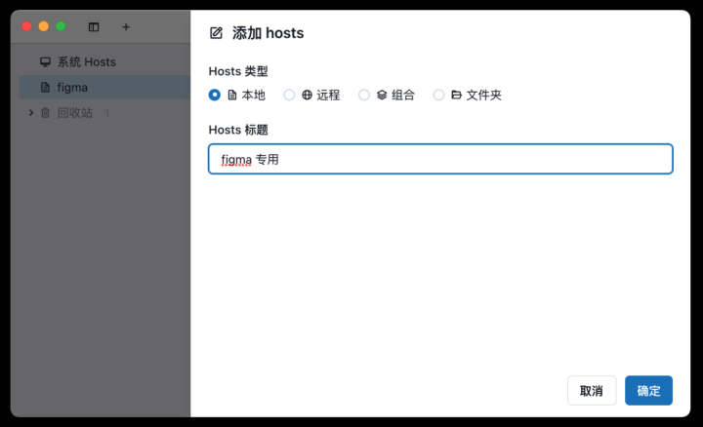This screenshot has width=703, height=427.
Task: Click the edit icon beside 添加 hosts
Action: [216, 33]
